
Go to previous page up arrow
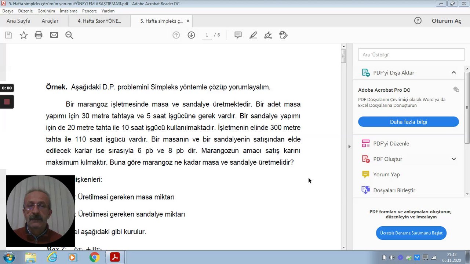pos(176,35)
